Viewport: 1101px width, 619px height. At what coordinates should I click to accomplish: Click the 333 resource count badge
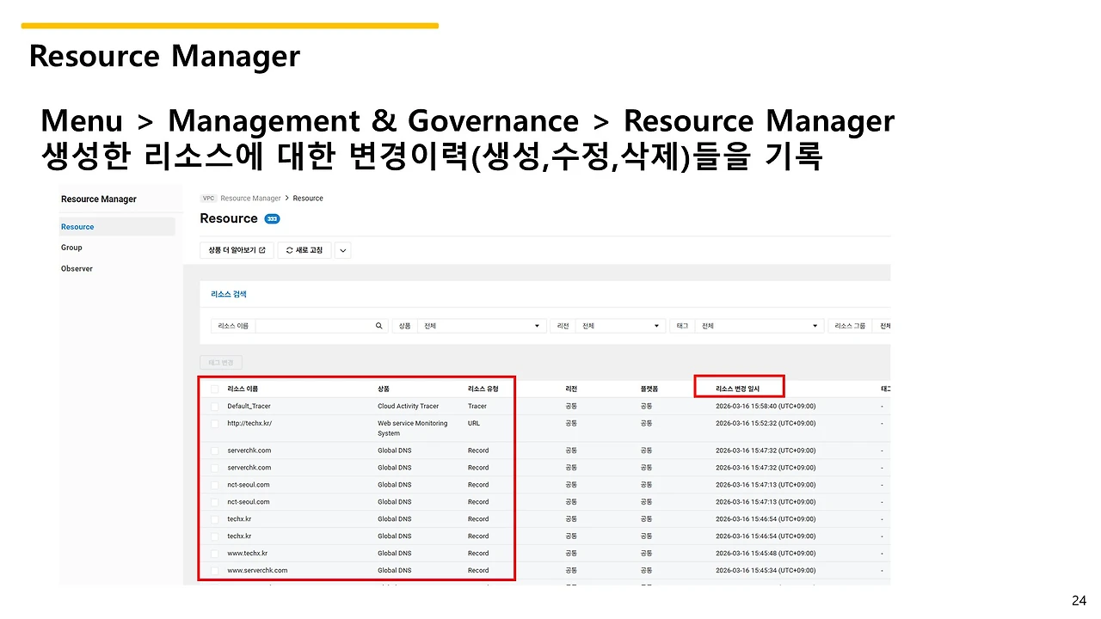pos(272,219)
